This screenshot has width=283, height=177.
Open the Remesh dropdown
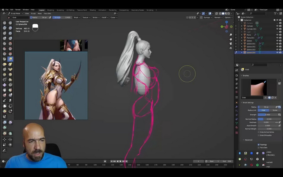coord(218,18)
